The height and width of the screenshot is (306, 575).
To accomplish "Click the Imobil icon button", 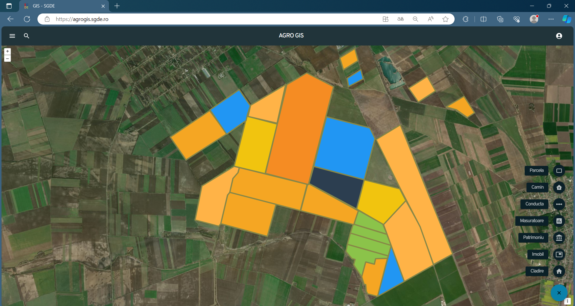I will tap(559, 255).
